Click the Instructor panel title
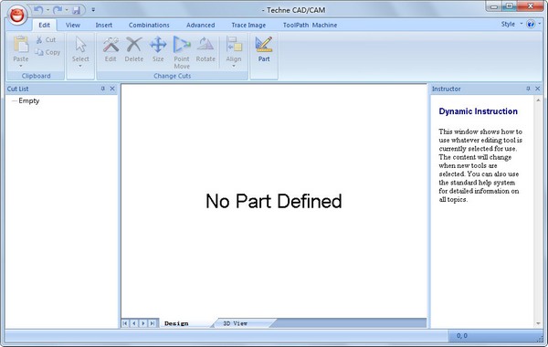The image size is (548, 347). [447, 89]
